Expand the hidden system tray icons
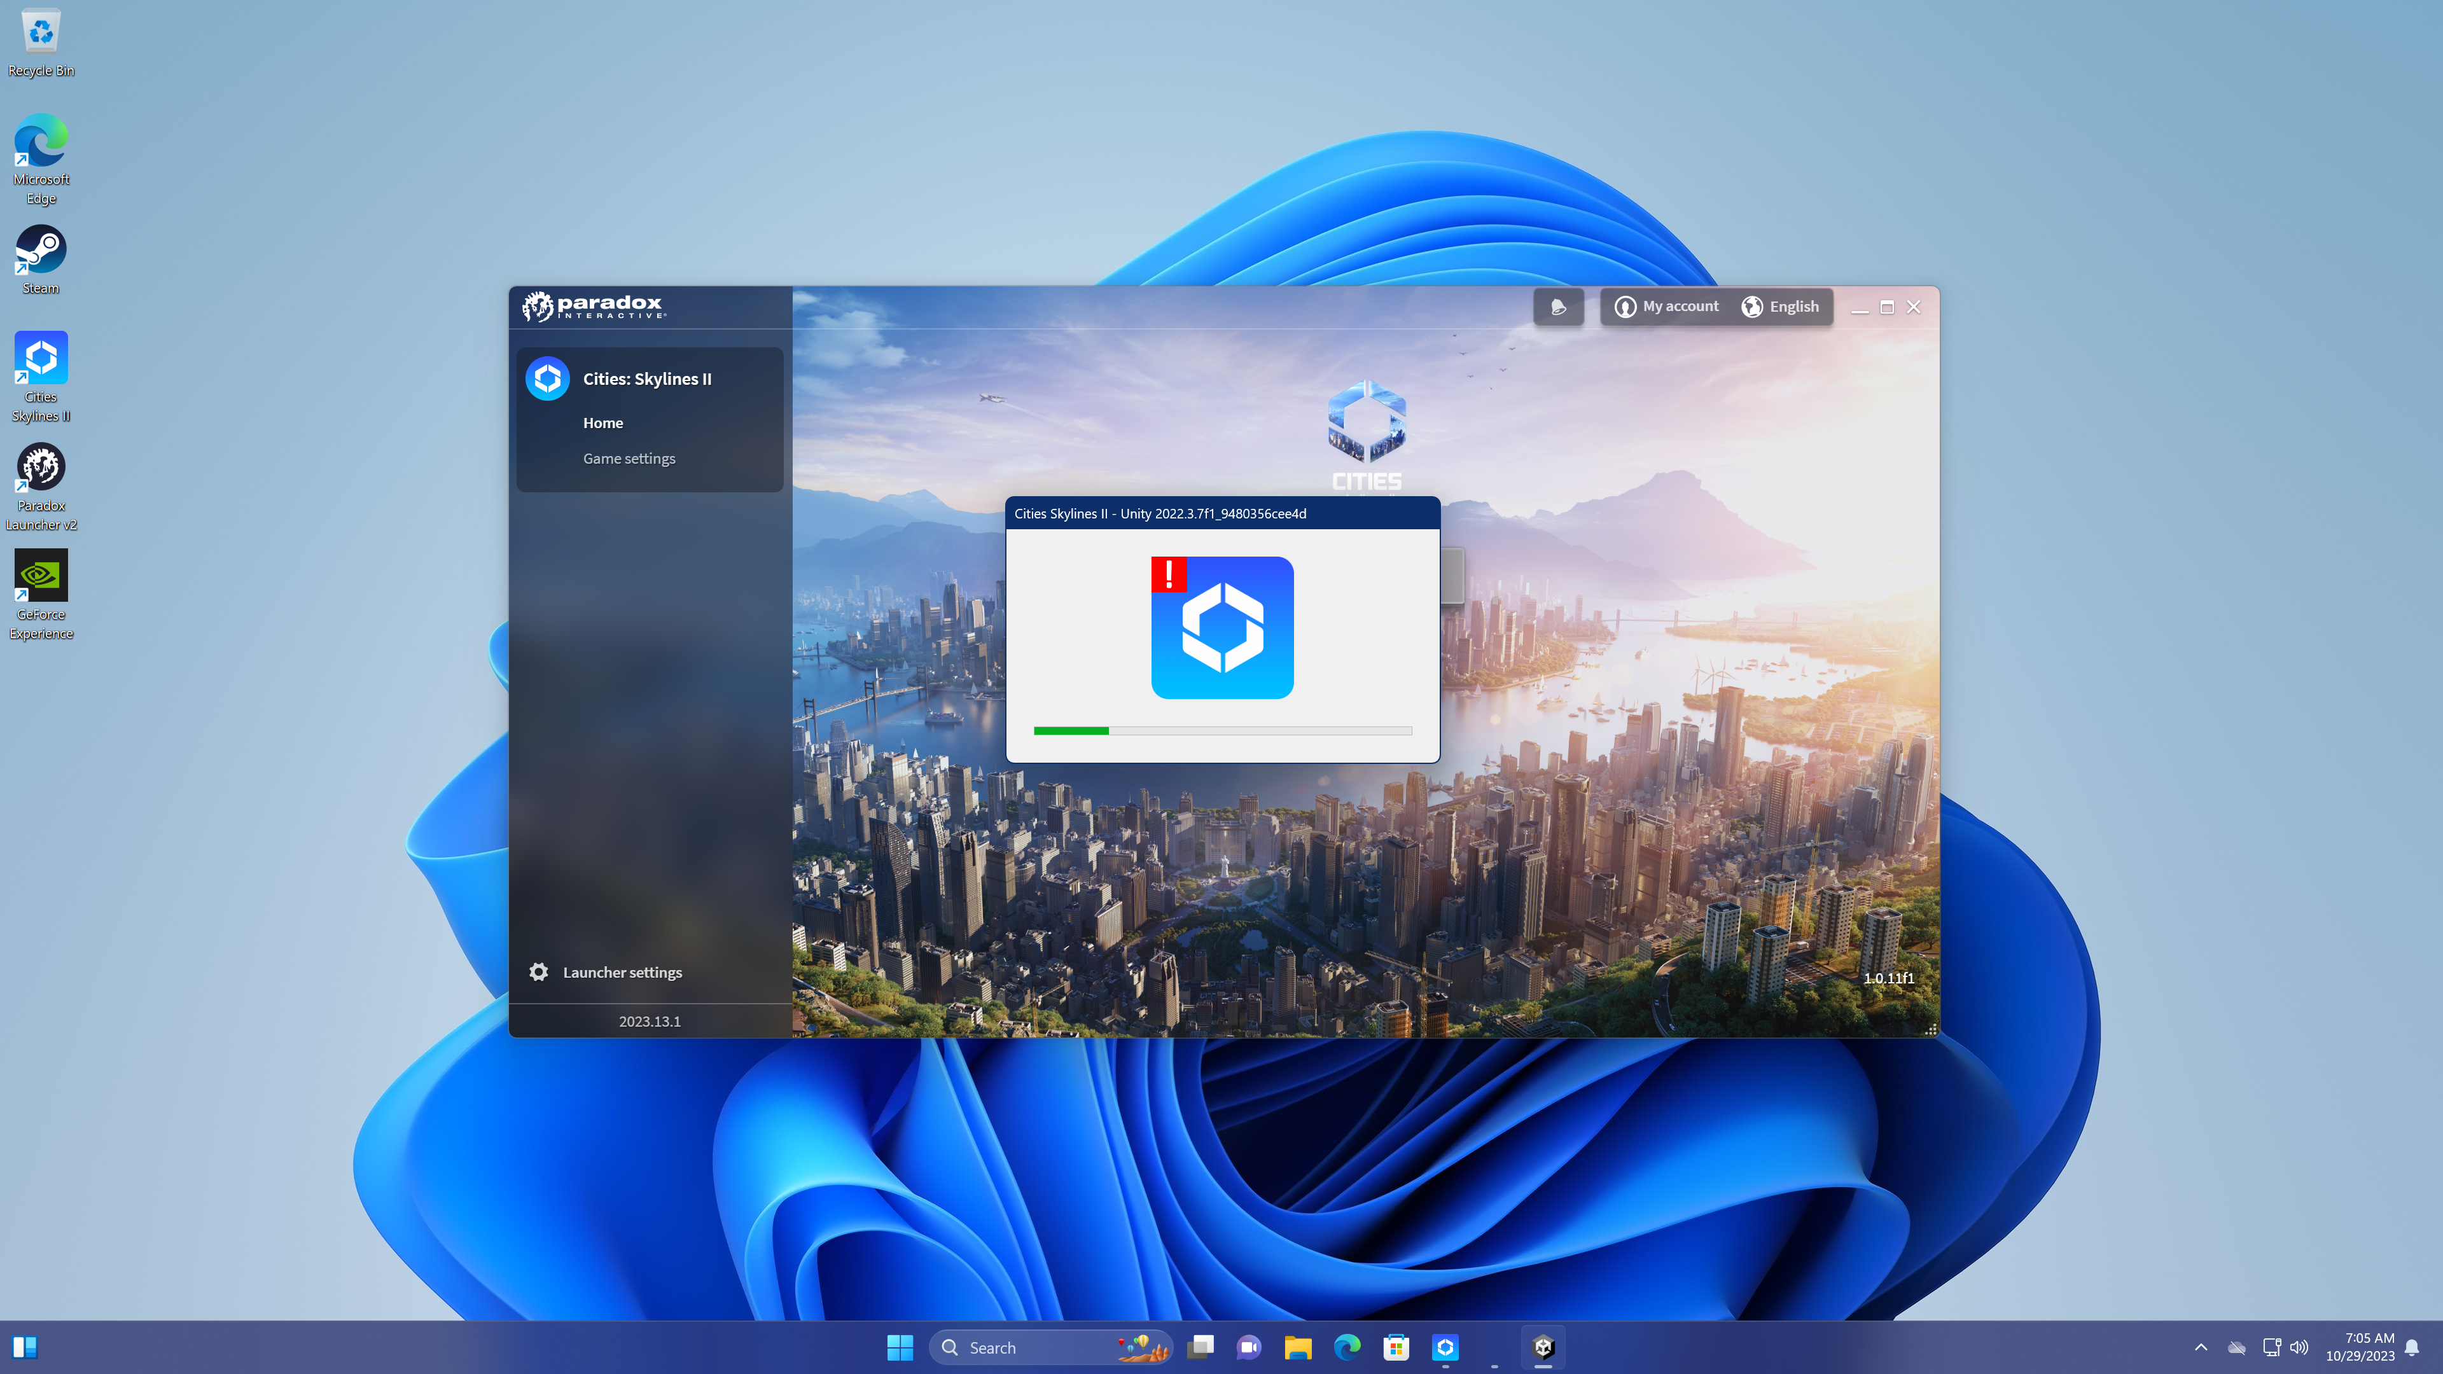Screen dimensions: 2443x1374 point(2201,1347)
